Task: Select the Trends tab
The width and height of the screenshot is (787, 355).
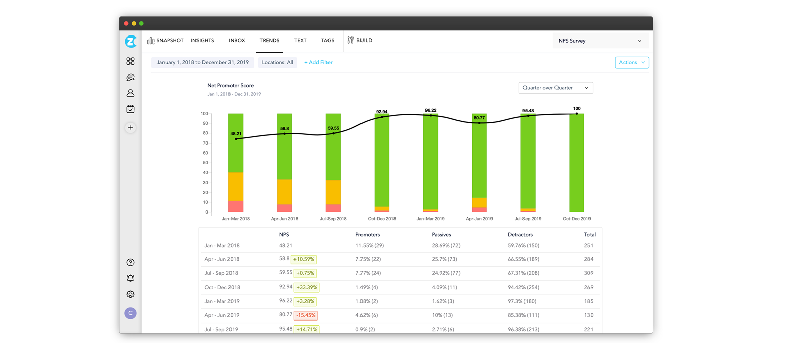Action: [x=269, y=41]
